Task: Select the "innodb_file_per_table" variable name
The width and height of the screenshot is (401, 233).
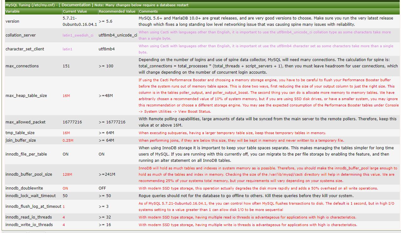Action: [x=26, y=154]
